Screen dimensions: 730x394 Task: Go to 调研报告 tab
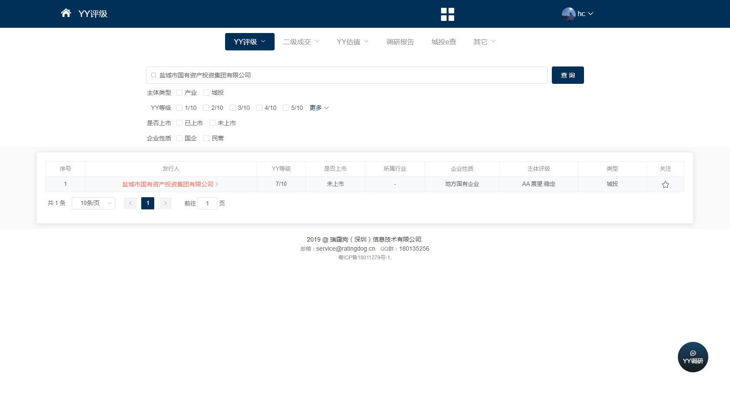[x=400, y=42]
